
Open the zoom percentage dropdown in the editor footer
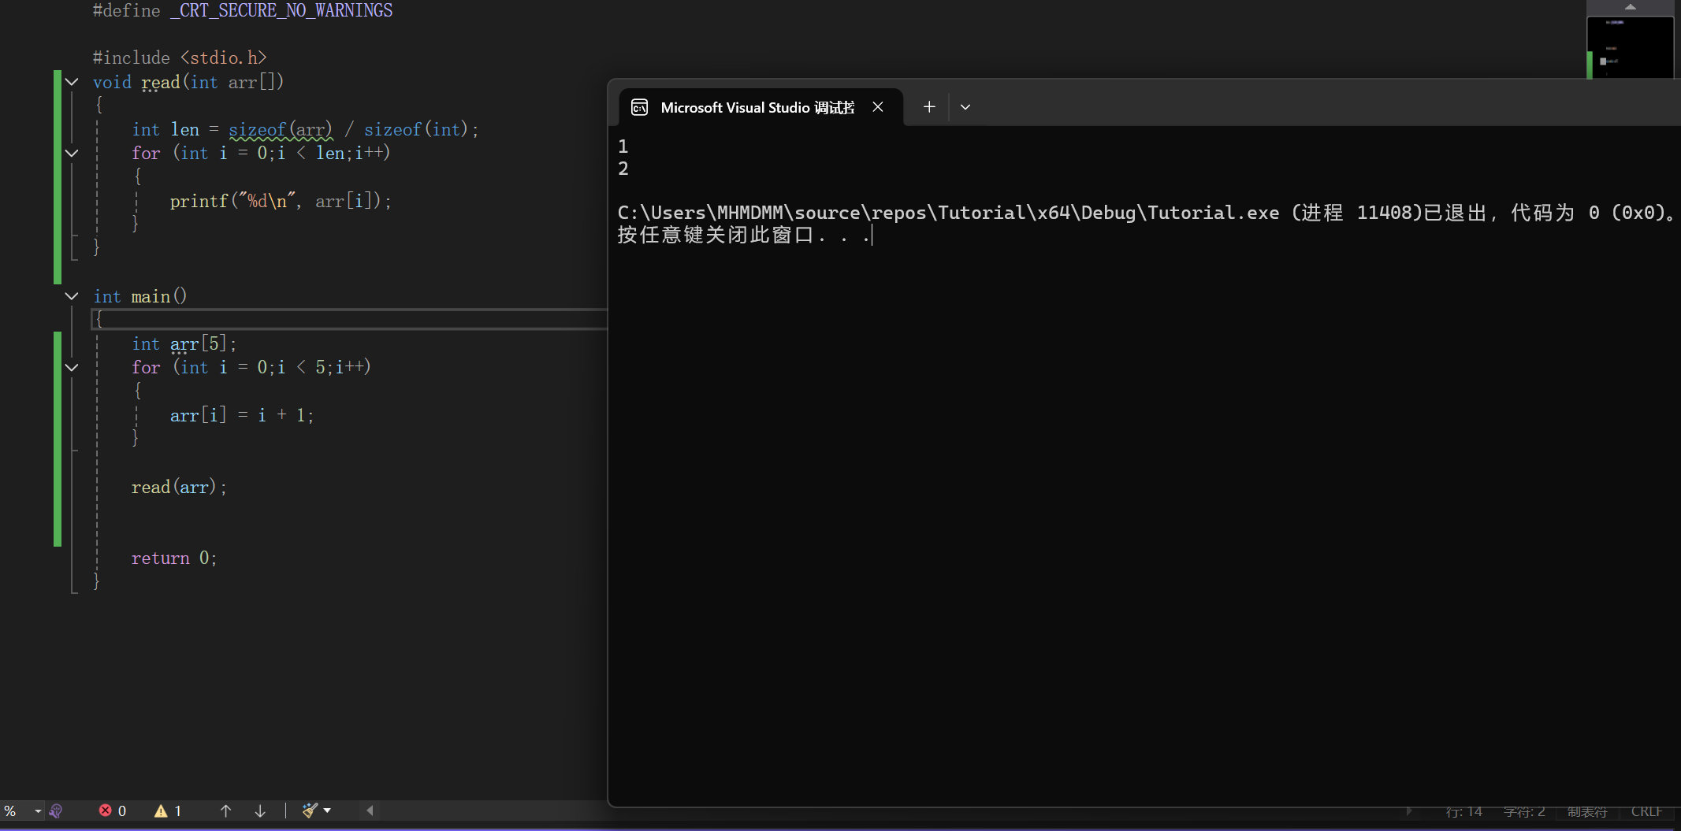click(x=38, y=811)
